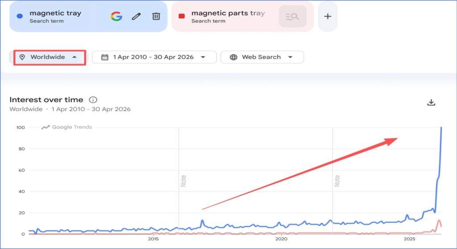Click the blue magnetic tray color dot
Image resolution: width=457 pixels, height=249 pixels.
click(x=20, y=16)
